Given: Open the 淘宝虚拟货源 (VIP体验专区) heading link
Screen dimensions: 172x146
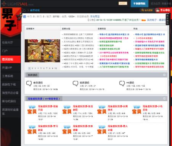Looking at the screenshot, I should coord(44,99).
